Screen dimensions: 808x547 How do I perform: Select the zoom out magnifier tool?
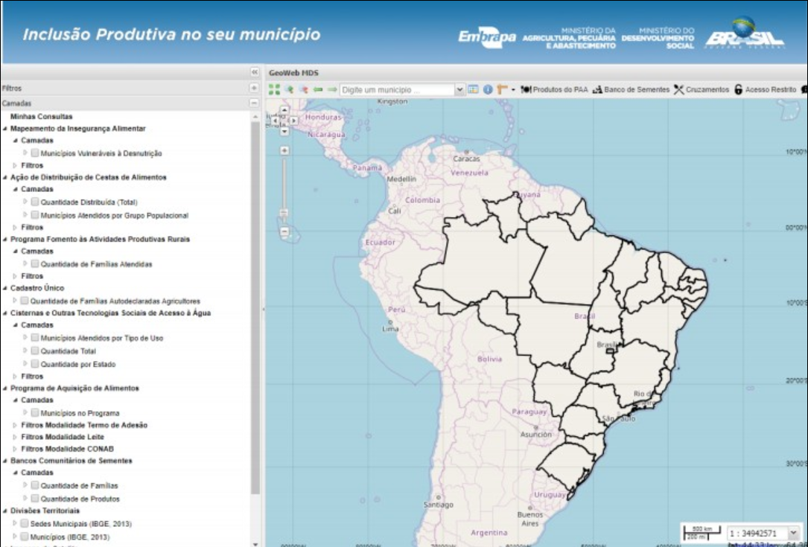304,89
